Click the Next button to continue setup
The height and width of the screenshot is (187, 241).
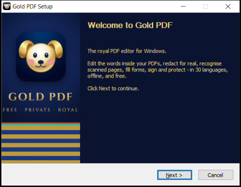(x=174, y=175)
